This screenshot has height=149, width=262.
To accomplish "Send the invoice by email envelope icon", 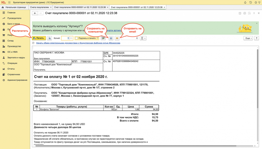I will pos(117,38).
